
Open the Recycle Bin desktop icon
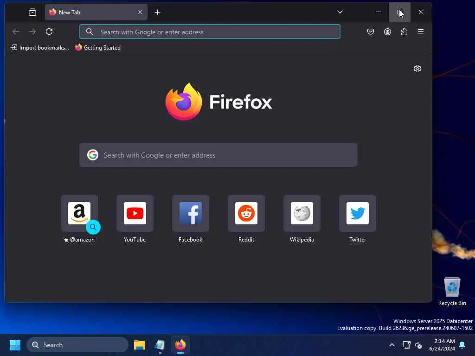point(452,291)
